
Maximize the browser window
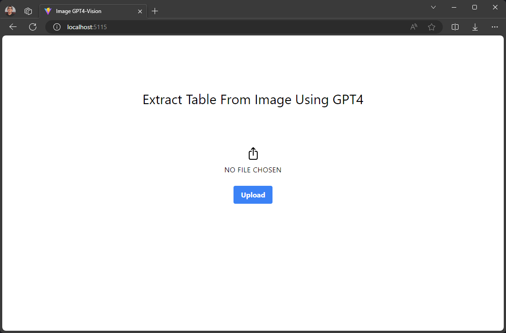click(x=475, y=7)
